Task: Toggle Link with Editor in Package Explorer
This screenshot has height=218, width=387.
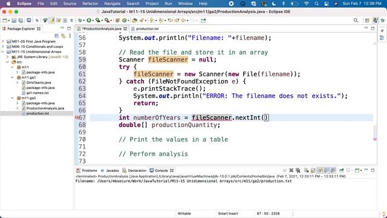Action: click(63, 36)
